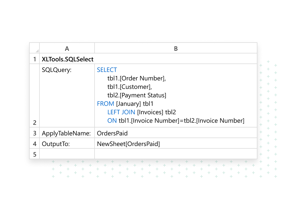Select row 5 header

[x=35, y=154]
